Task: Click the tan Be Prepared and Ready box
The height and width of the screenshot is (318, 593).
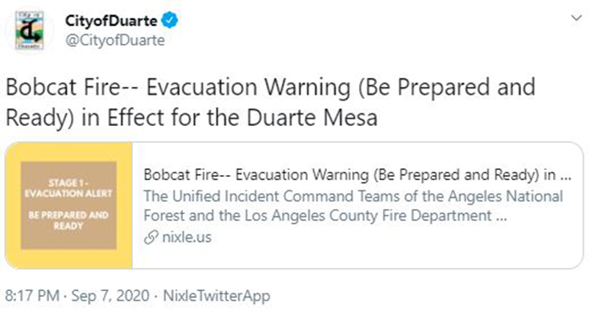Action: coord(69,206)
